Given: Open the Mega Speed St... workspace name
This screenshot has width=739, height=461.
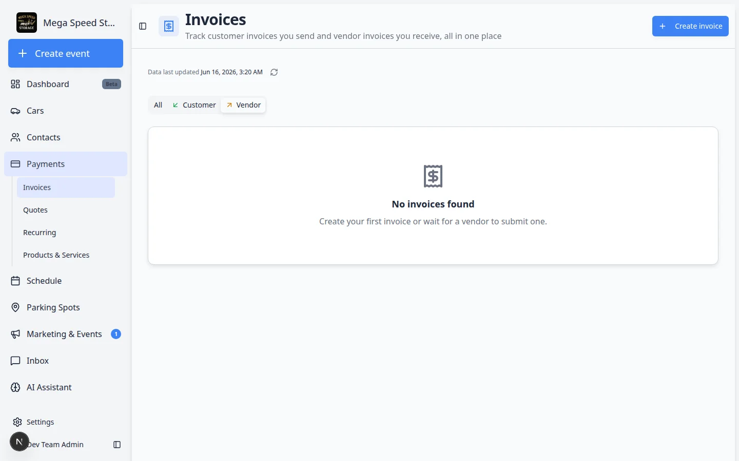Looking at the screenshot, I should (x=79, y=23).
